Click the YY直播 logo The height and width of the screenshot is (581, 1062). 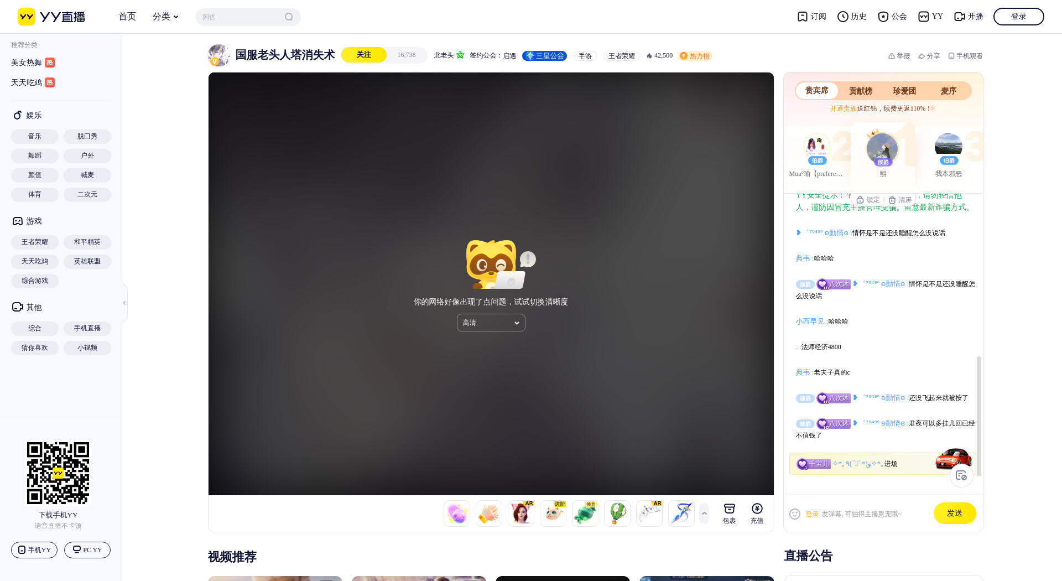(51, 17)
